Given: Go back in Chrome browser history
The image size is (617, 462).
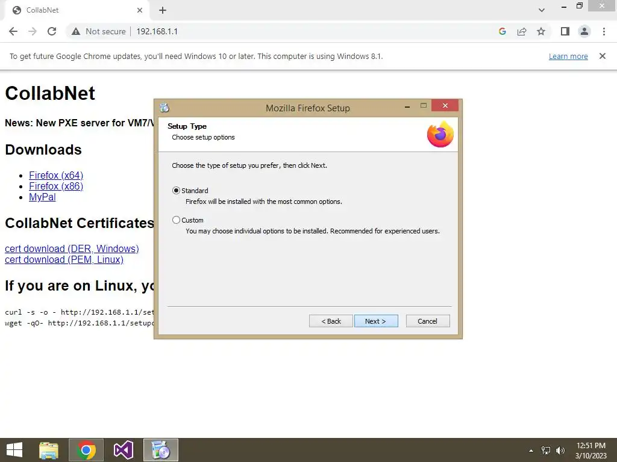Looking at the screenshot, I should [13, 31].
